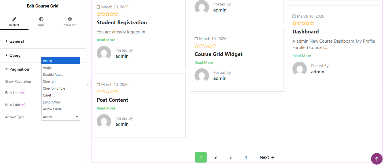Click the Next pagination link
The width and height of the screenshot is (388, 166).
click(267, 157)
